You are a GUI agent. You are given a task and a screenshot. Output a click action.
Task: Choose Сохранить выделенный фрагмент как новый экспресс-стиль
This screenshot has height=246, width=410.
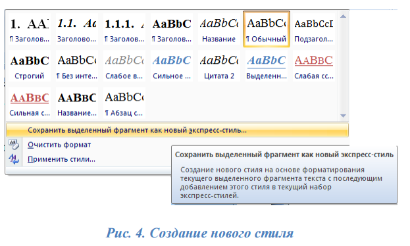(x=177, y=130)
